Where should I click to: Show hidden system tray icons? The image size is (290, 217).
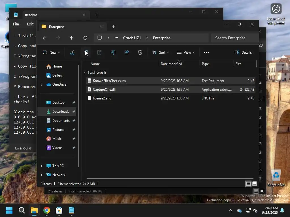(x=230, y=210)
